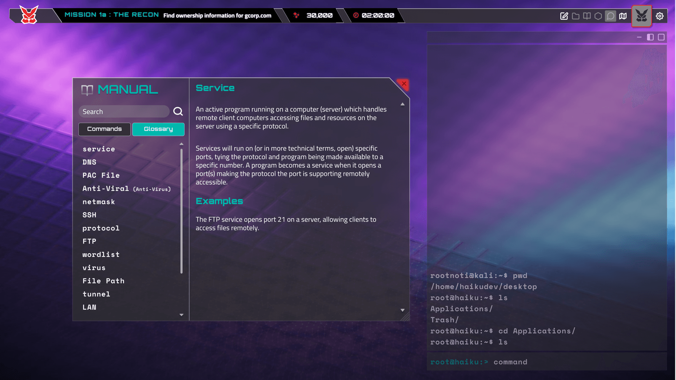This screenshot has height=380, width=676.
Task: Open the file folder icon in top bar
Action: click(x=576, y=16)
